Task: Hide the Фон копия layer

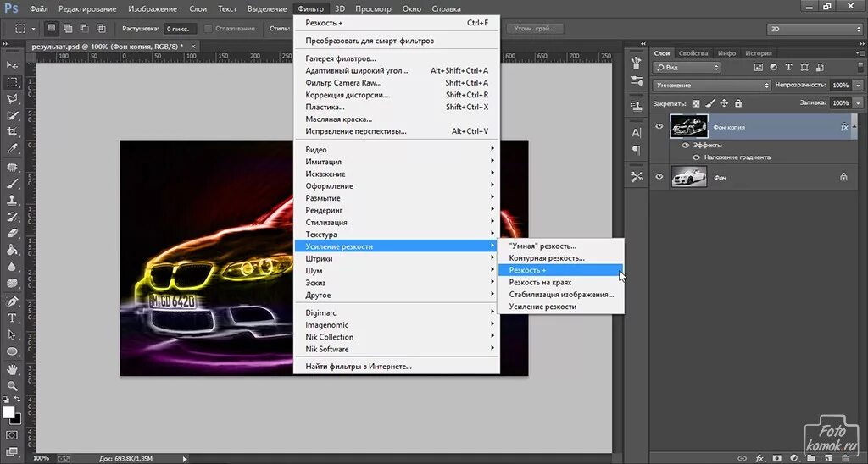Action: click(659, 127)
